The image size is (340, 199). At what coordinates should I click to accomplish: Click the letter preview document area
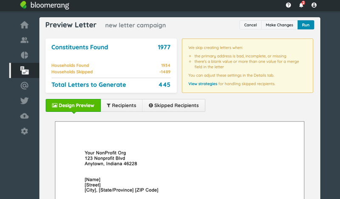179,160
